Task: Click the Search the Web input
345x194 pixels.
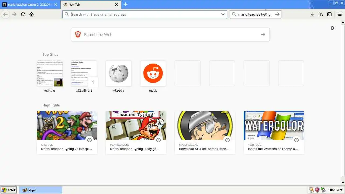Action: 170,34
